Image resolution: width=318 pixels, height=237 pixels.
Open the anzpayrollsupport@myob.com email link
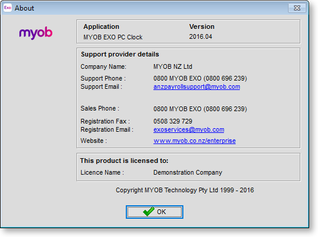coord(196,86)
